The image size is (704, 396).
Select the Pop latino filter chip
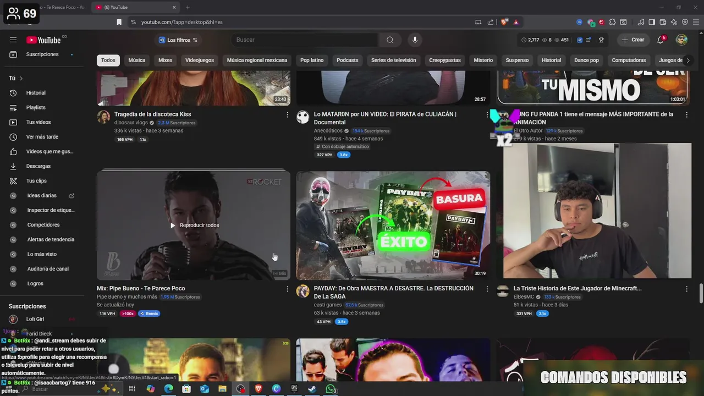coord(312,61)
